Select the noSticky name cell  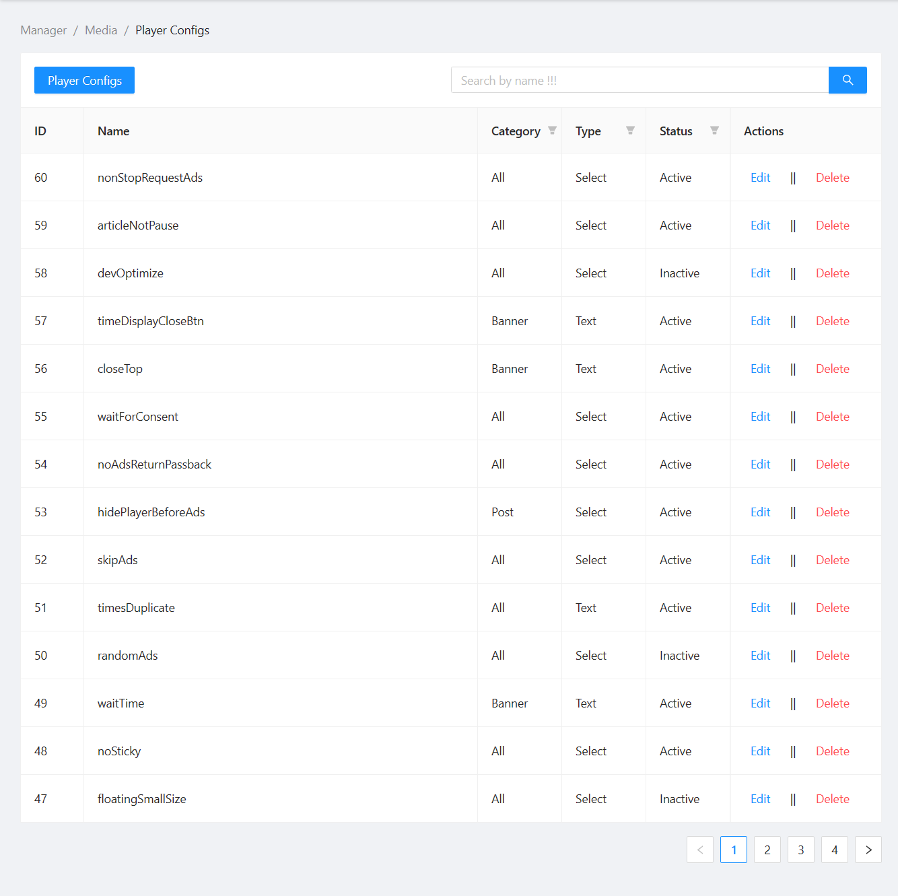[281, 751]
